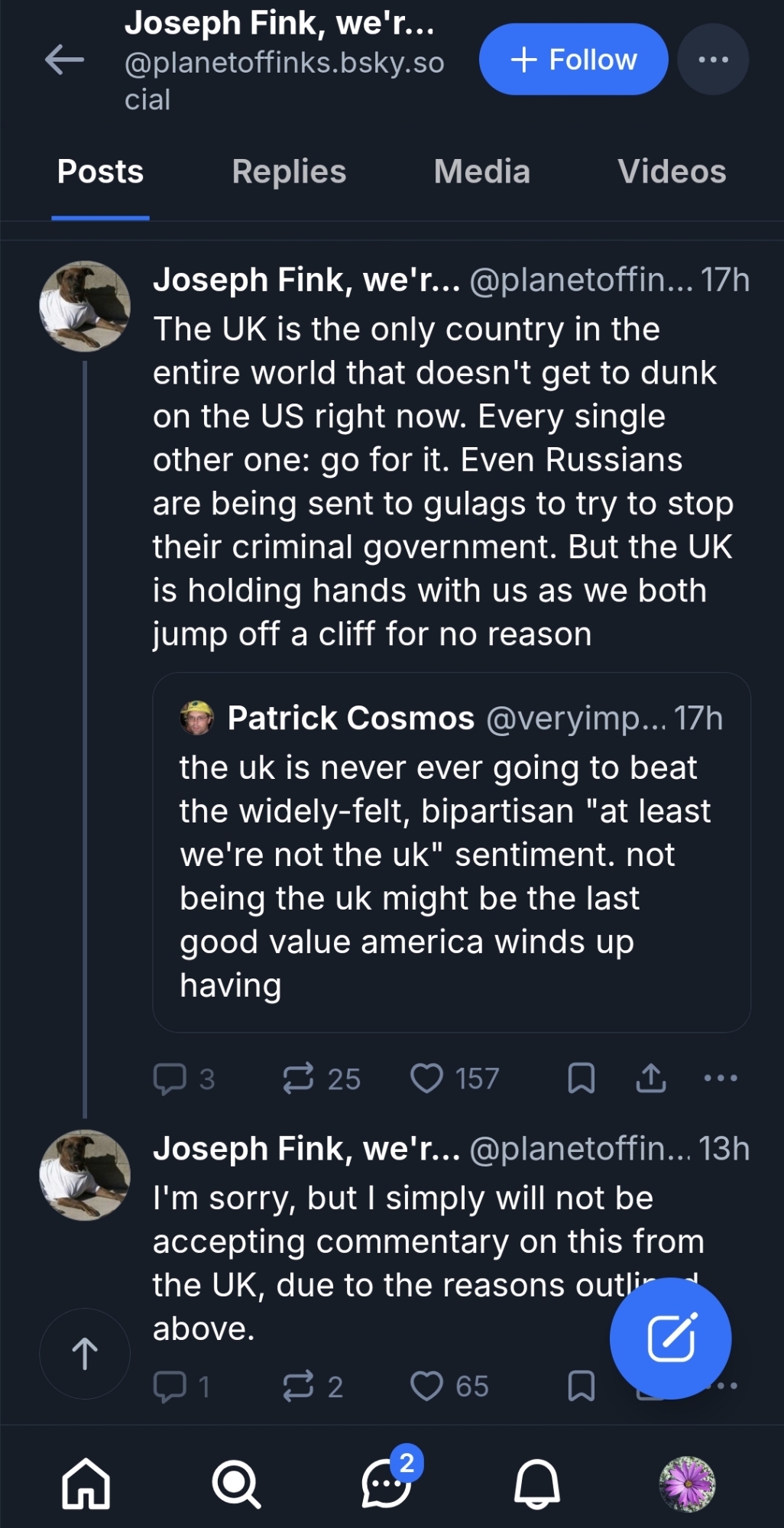Compose a new post
This screenshot has height=1528, width=784.
[670, 1338]
